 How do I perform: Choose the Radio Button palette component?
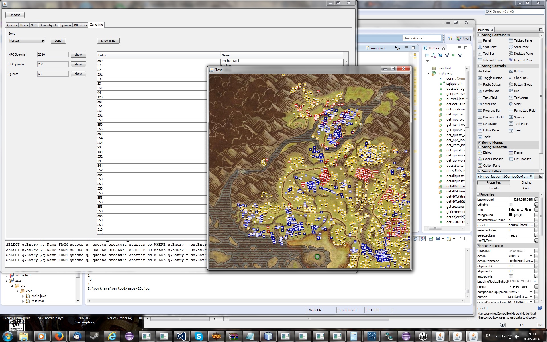[489, 84]
